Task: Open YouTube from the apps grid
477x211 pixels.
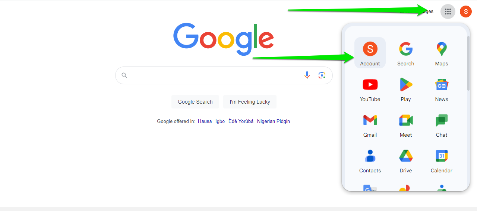Action: [x=370, y=88]
